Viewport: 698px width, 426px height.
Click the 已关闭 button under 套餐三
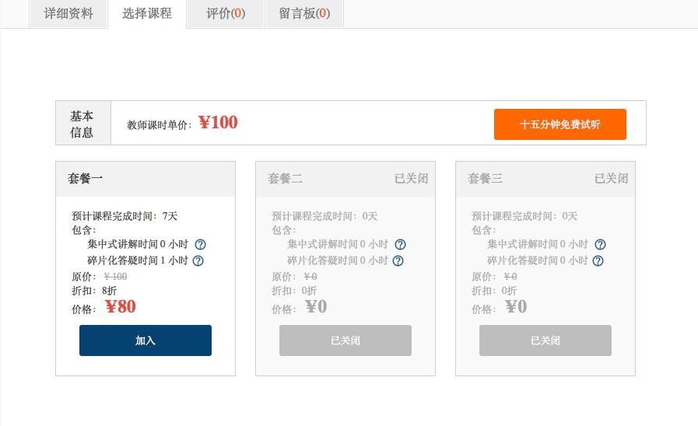[x=545, y=340]
